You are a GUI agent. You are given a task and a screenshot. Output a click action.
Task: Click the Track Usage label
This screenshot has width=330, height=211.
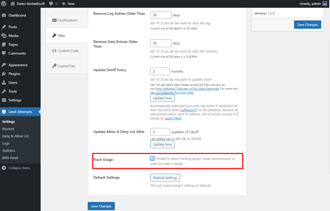pyautogui.click(x=103, y=160)
